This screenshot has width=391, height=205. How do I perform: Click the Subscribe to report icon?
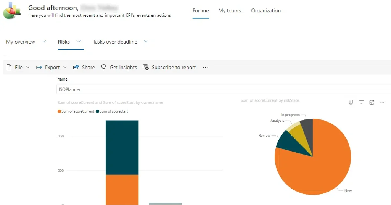pos(146,67)
